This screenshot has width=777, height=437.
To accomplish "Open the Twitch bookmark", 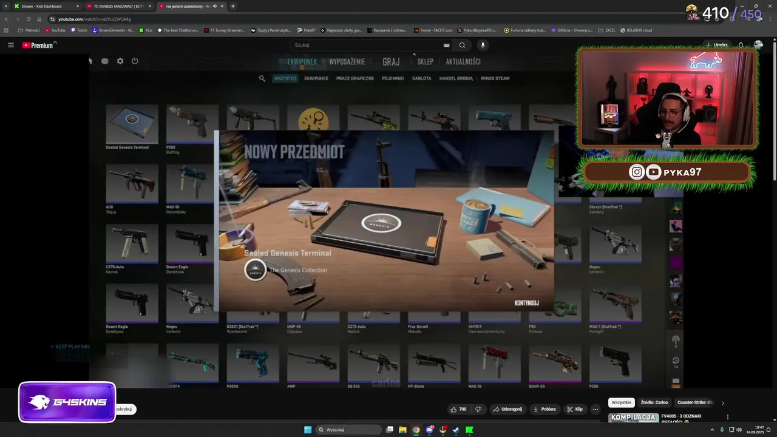I will point(79,30).
